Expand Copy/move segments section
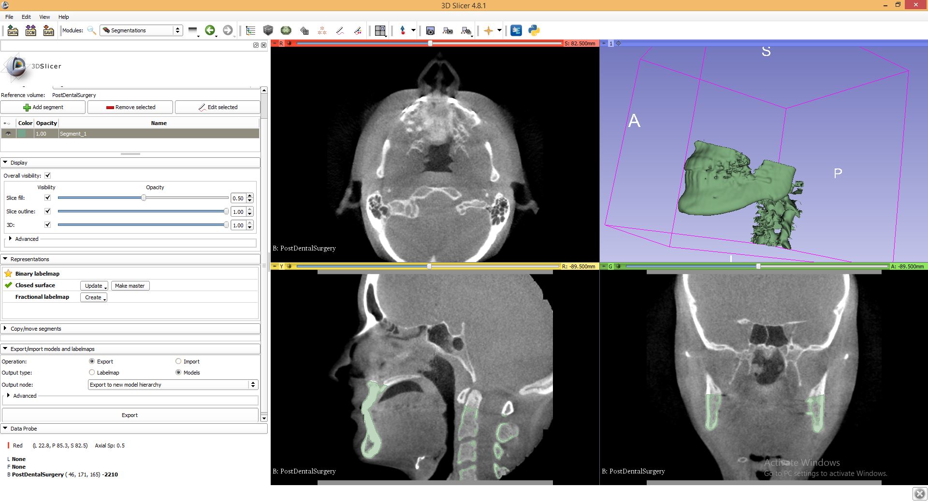 pyautogui.click(x=130, y=329)
